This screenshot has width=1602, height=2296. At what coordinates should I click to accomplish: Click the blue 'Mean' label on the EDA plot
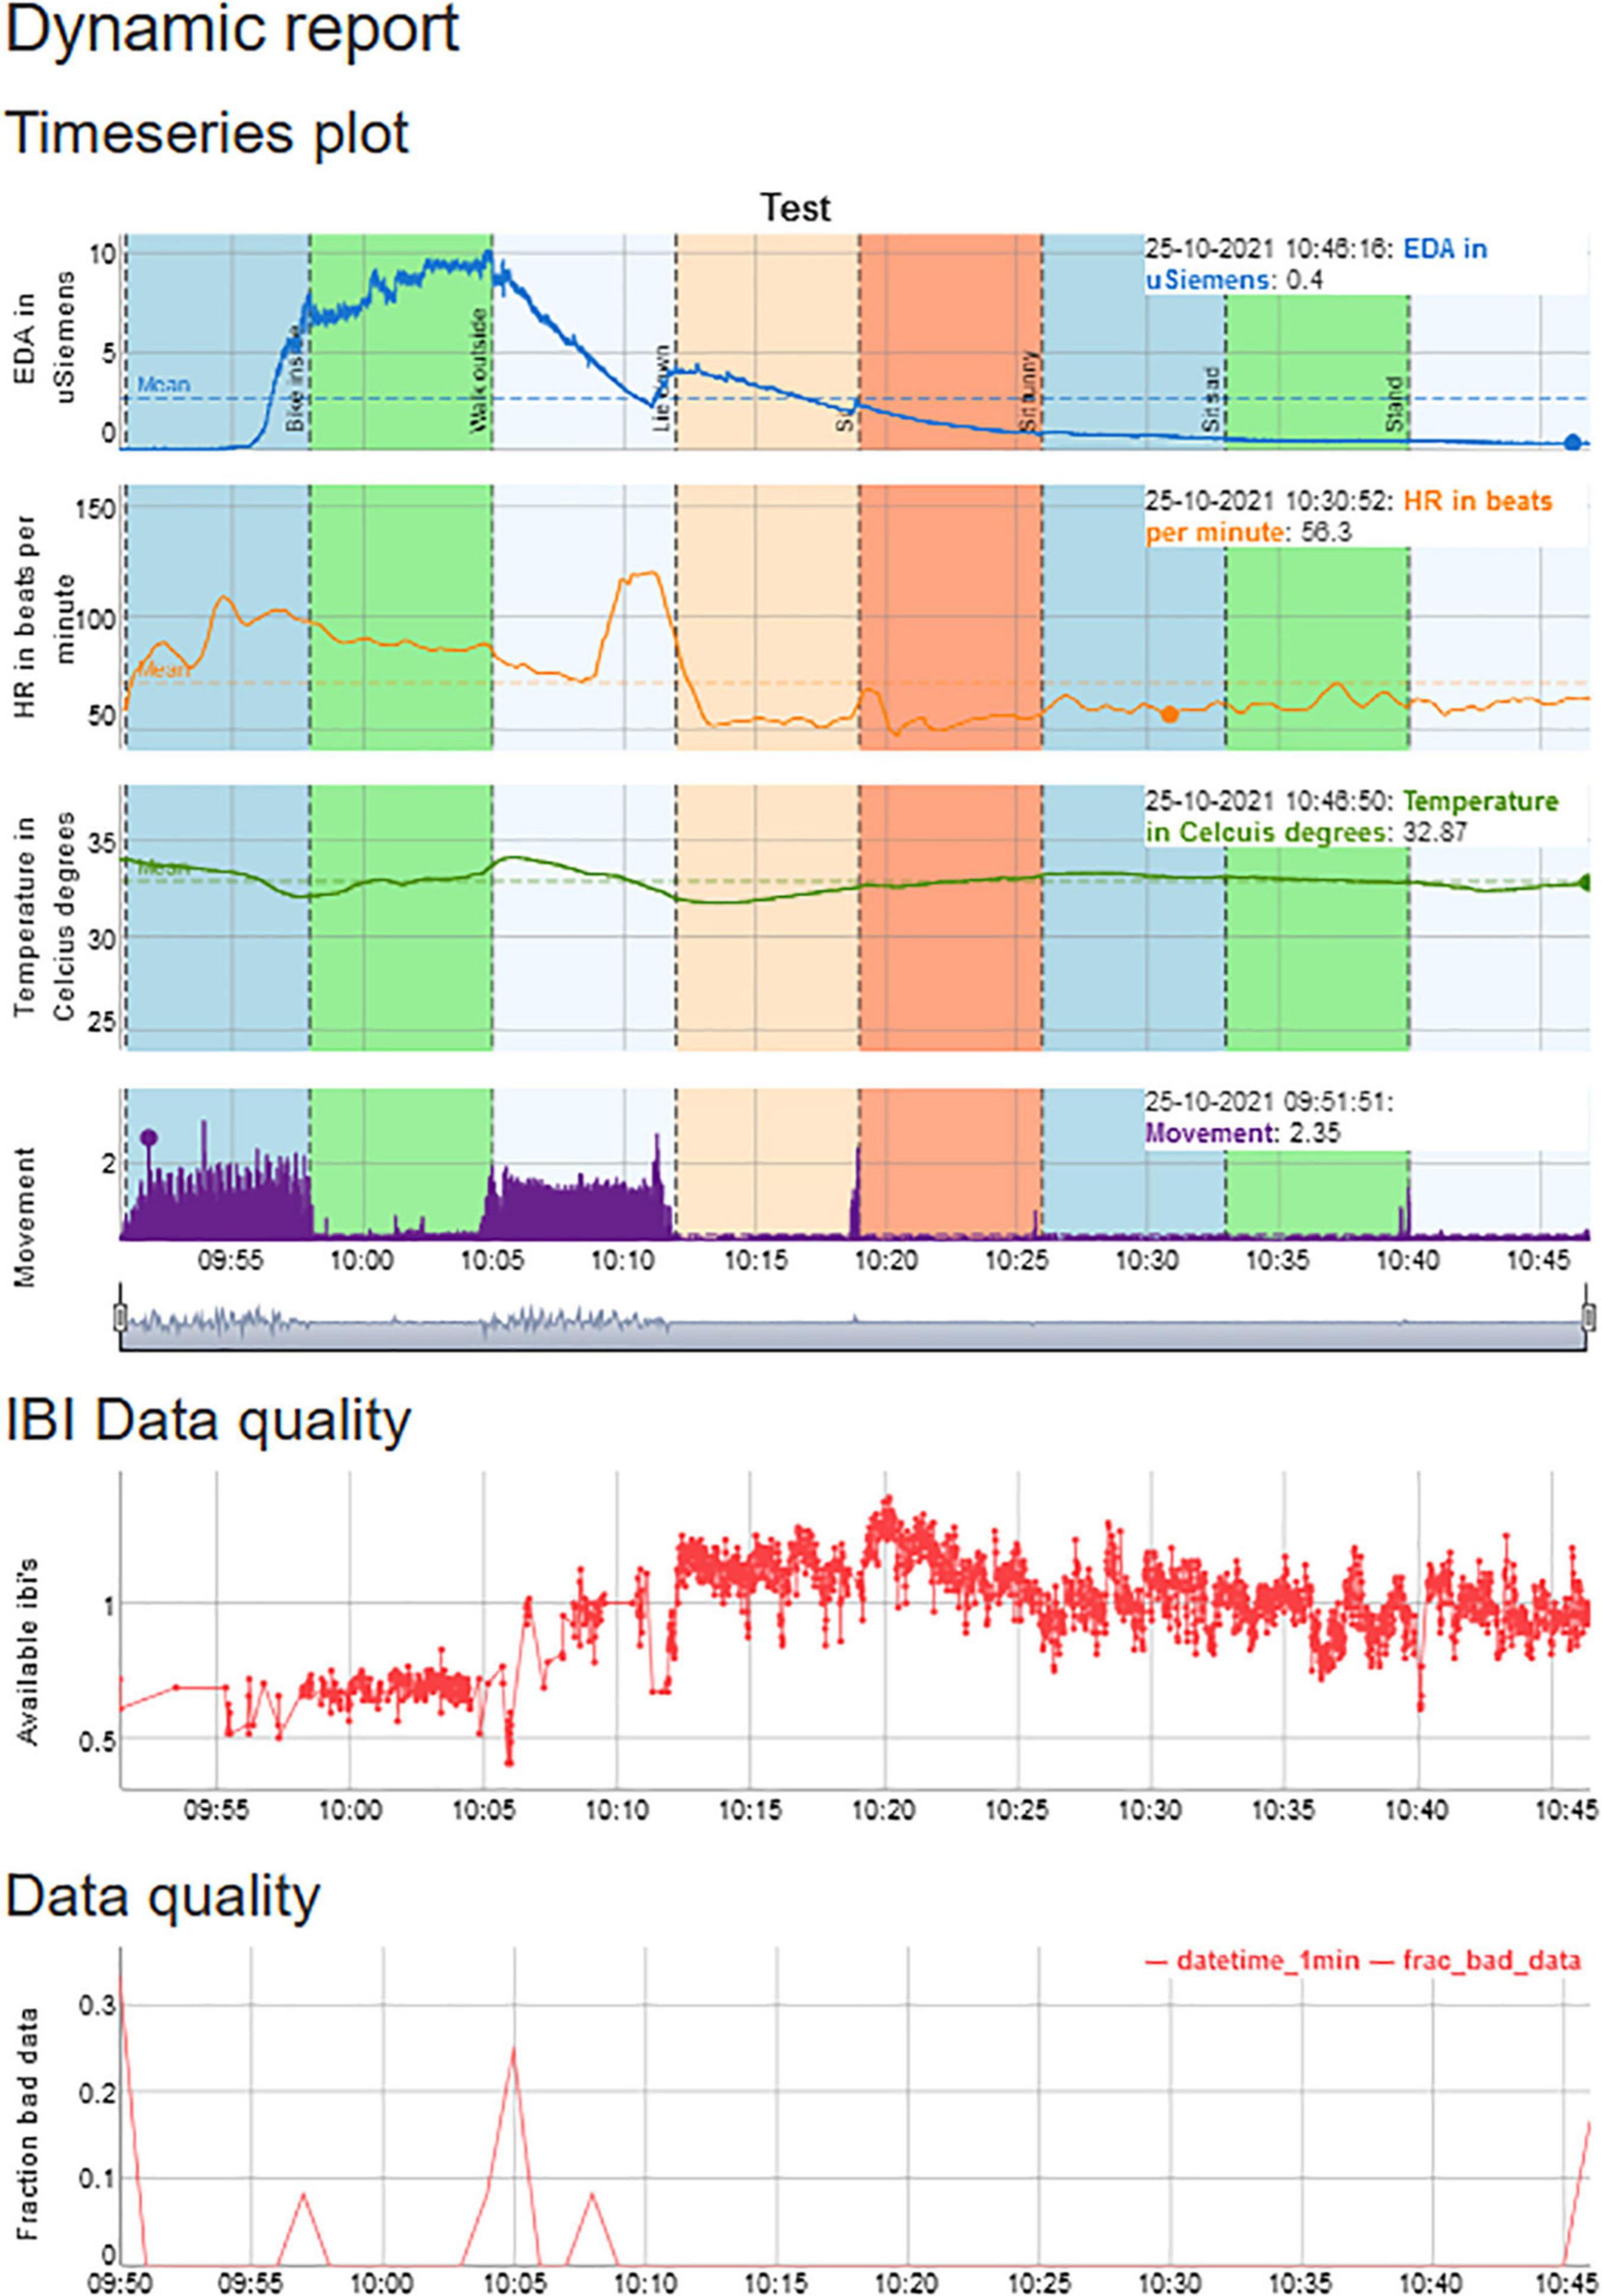[x=163, y=384]
